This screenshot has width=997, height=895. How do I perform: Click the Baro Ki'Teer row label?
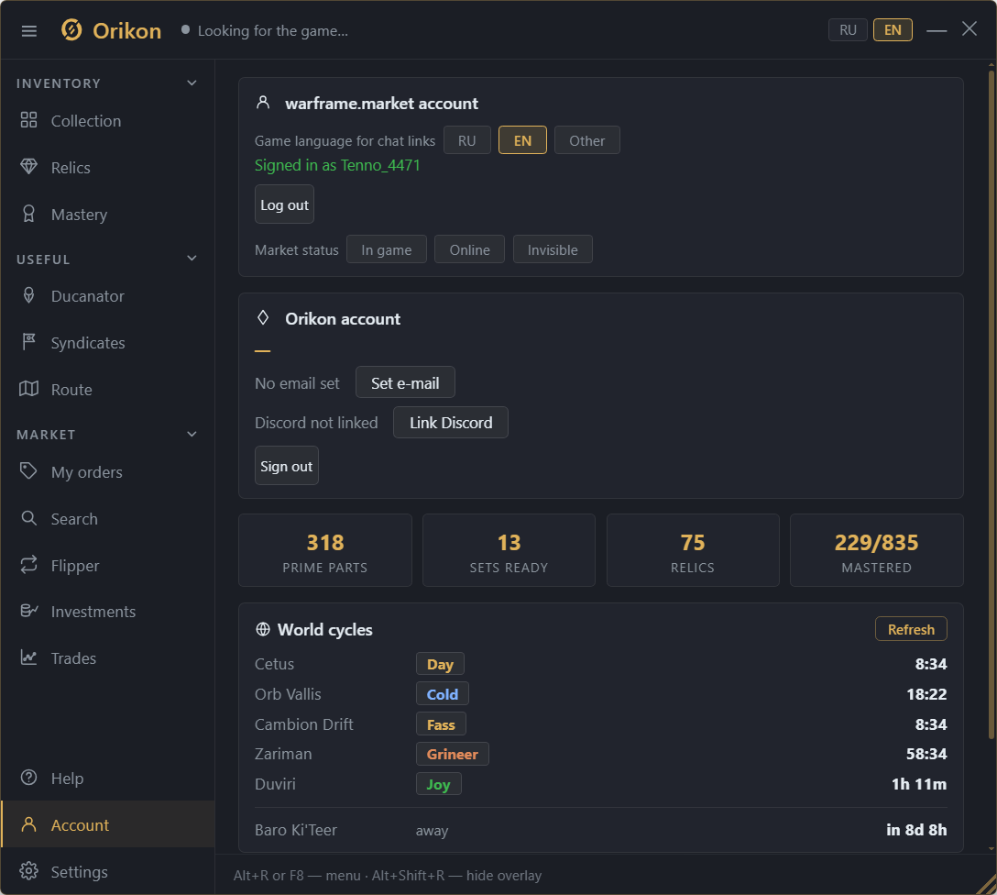point(296,830)
